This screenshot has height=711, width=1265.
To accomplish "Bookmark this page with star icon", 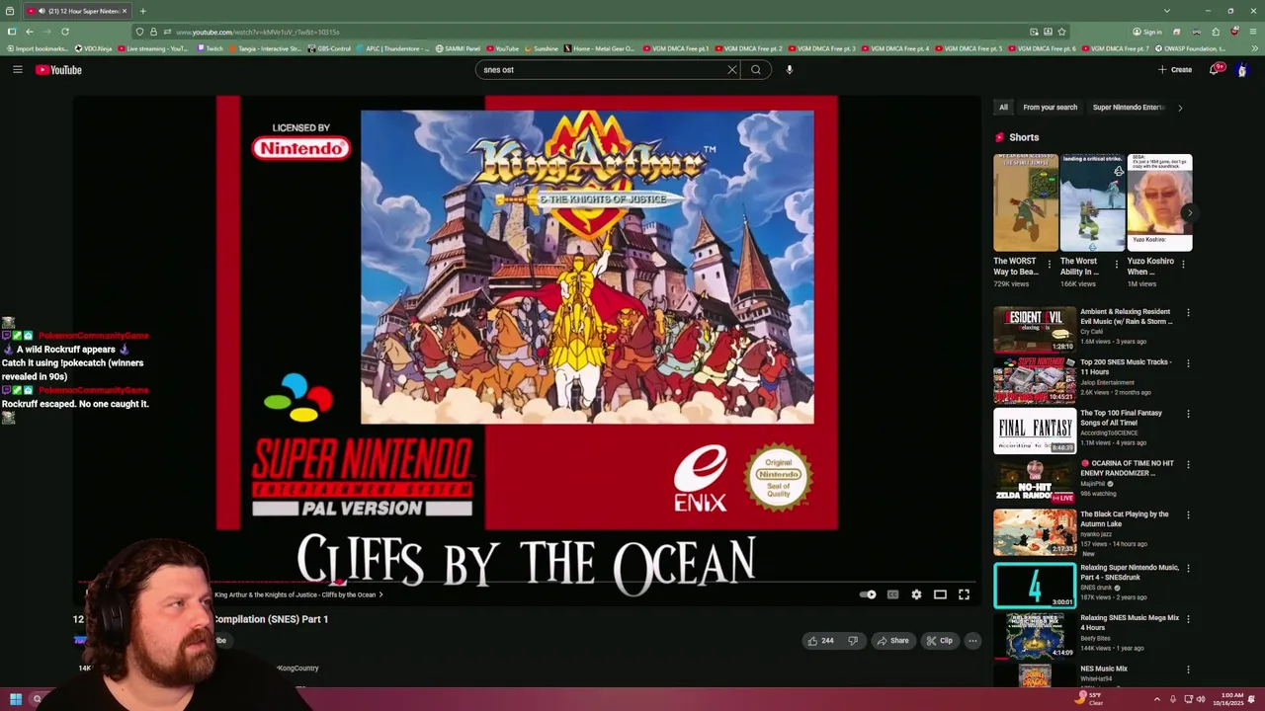I will (1061, 32).
